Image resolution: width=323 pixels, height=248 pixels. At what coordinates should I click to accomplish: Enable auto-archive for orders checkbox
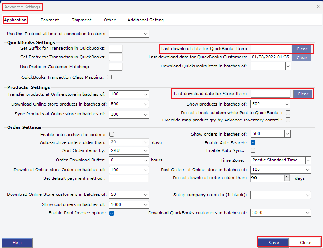tap(112, 134)
